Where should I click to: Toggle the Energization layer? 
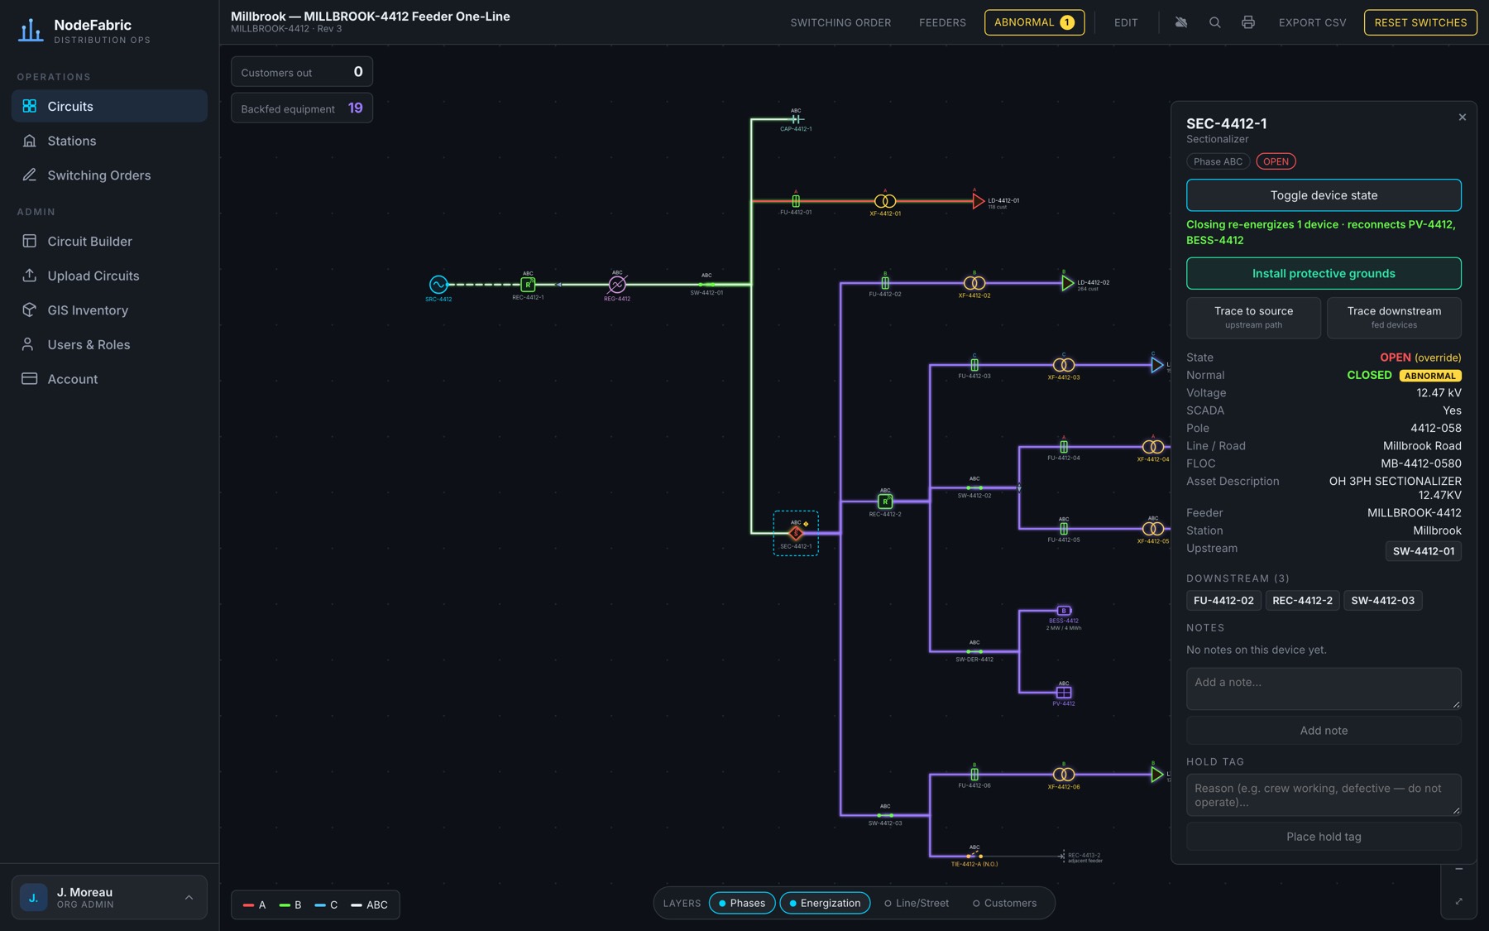coord(825,903)
